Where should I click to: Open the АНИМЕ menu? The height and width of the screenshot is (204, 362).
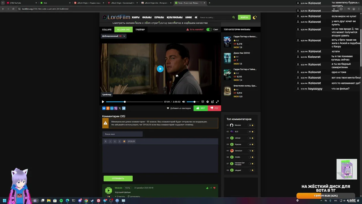pos(189,17)
